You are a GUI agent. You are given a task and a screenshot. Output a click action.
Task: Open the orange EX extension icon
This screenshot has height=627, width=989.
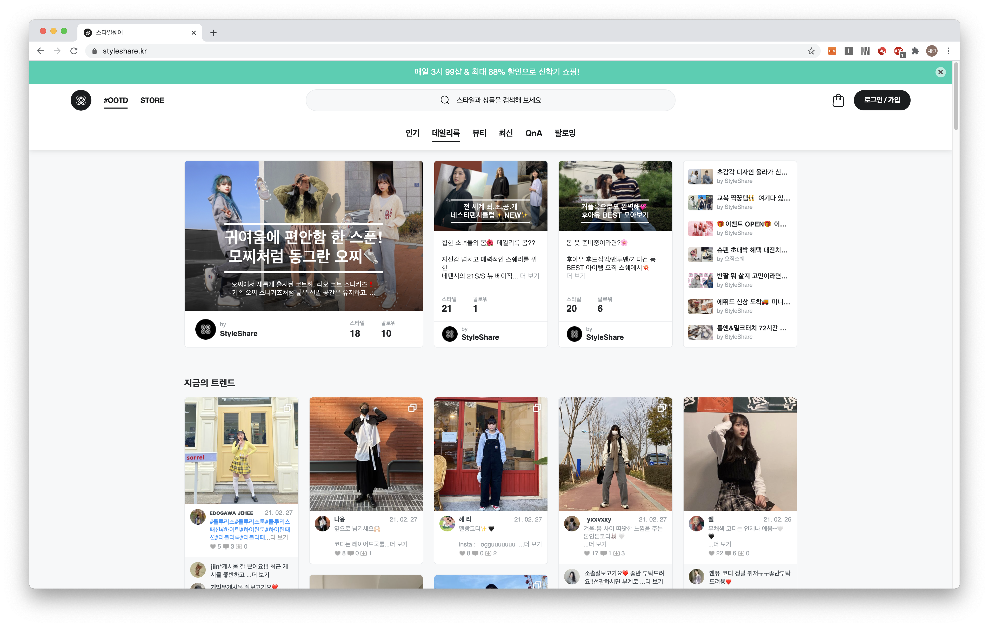click(x=832, y=51)
